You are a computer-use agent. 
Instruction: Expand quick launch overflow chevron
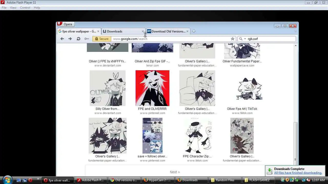tap(38, 179)
